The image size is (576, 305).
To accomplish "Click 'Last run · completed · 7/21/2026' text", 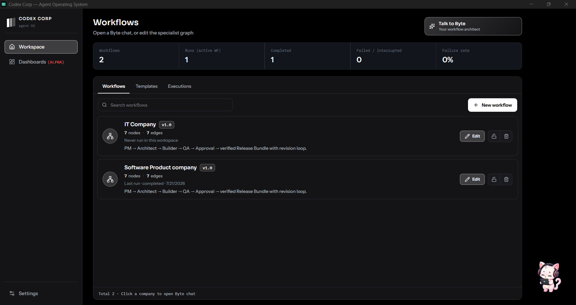I will coord(154,183).
